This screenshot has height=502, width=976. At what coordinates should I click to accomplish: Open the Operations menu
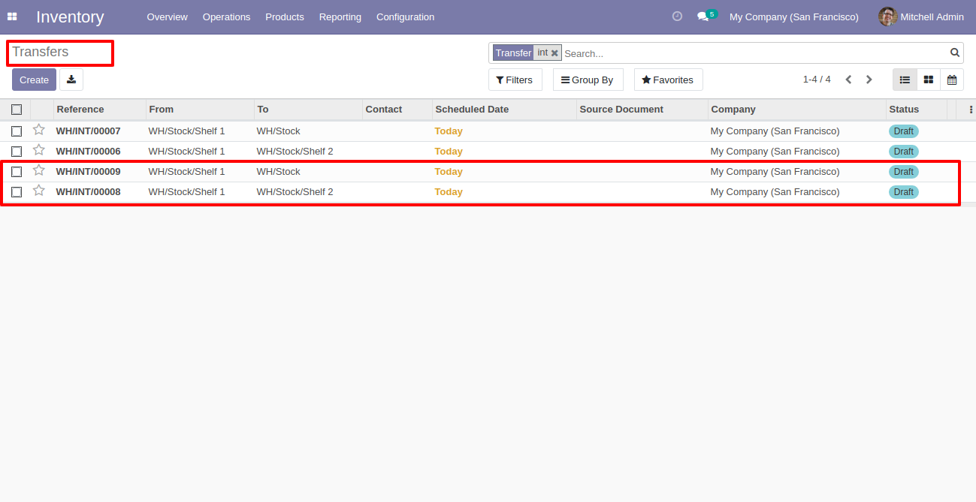pos(226,17)
